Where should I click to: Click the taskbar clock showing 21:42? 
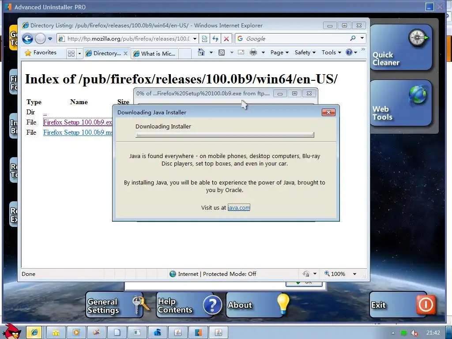point(433,333)
